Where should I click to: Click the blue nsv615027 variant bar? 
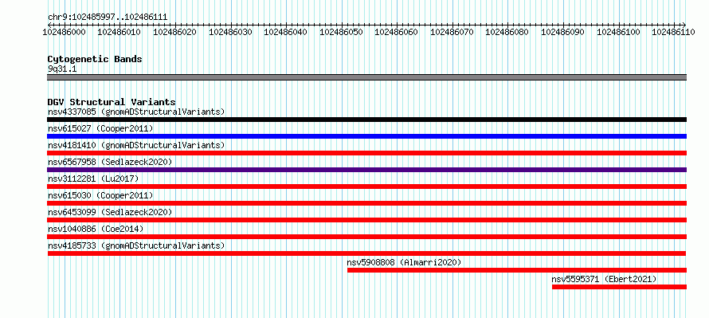pos(367,136)
